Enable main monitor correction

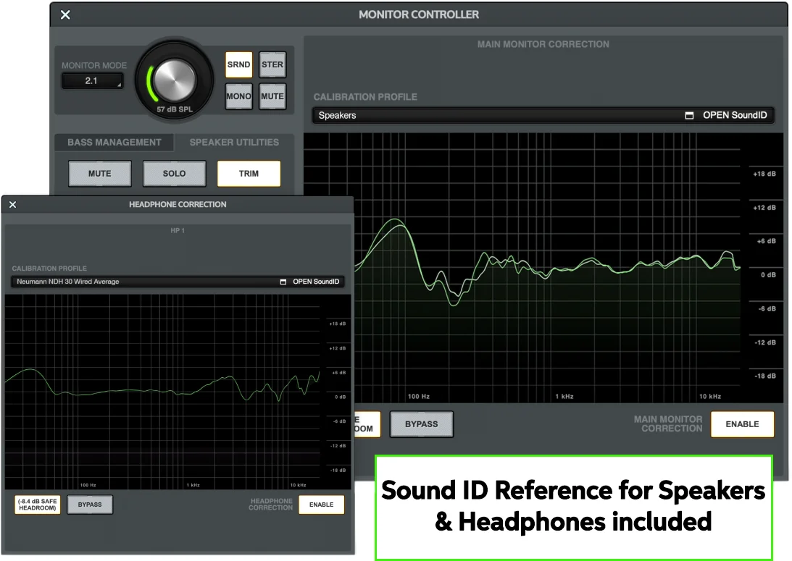coord(743,424)
